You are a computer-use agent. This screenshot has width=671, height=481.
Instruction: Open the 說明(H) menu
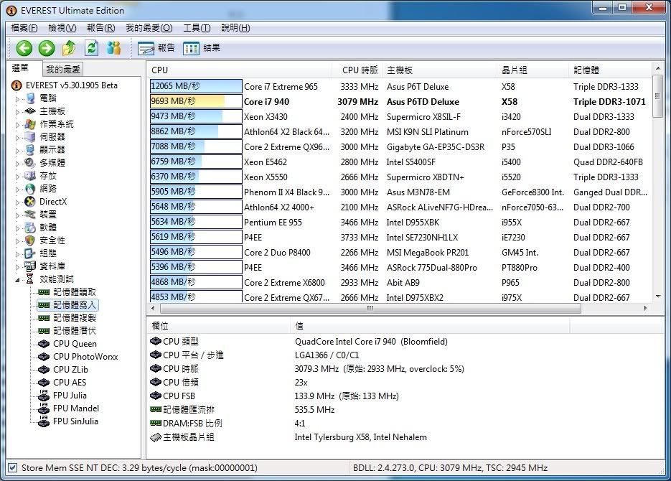[235, 28]
